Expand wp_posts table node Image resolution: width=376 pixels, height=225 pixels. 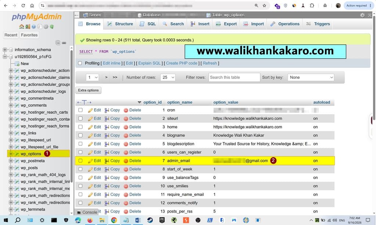[11, 168]
